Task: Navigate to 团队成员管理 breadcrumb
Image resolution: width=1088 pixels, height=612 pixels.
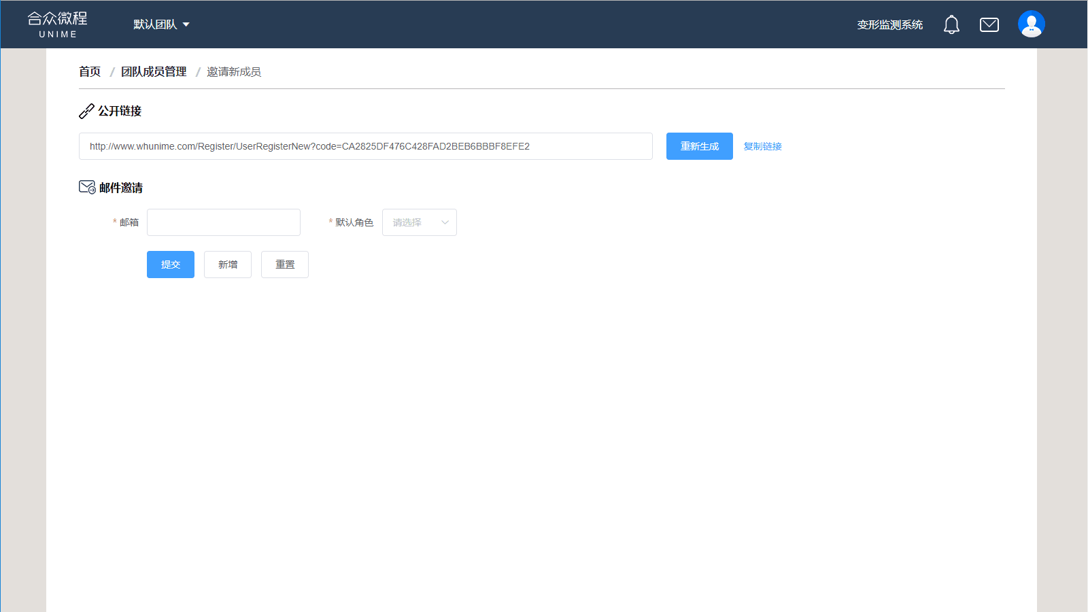Action: tap(154, 71)
